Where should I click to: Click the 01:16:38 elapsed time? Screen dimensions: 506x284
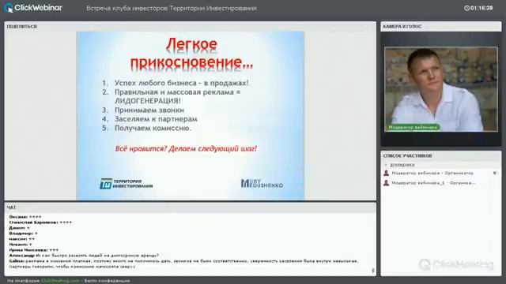[481, 8]
